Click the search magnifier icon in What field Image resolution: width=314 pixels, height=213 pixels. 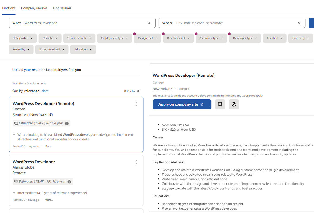[149, 23]
